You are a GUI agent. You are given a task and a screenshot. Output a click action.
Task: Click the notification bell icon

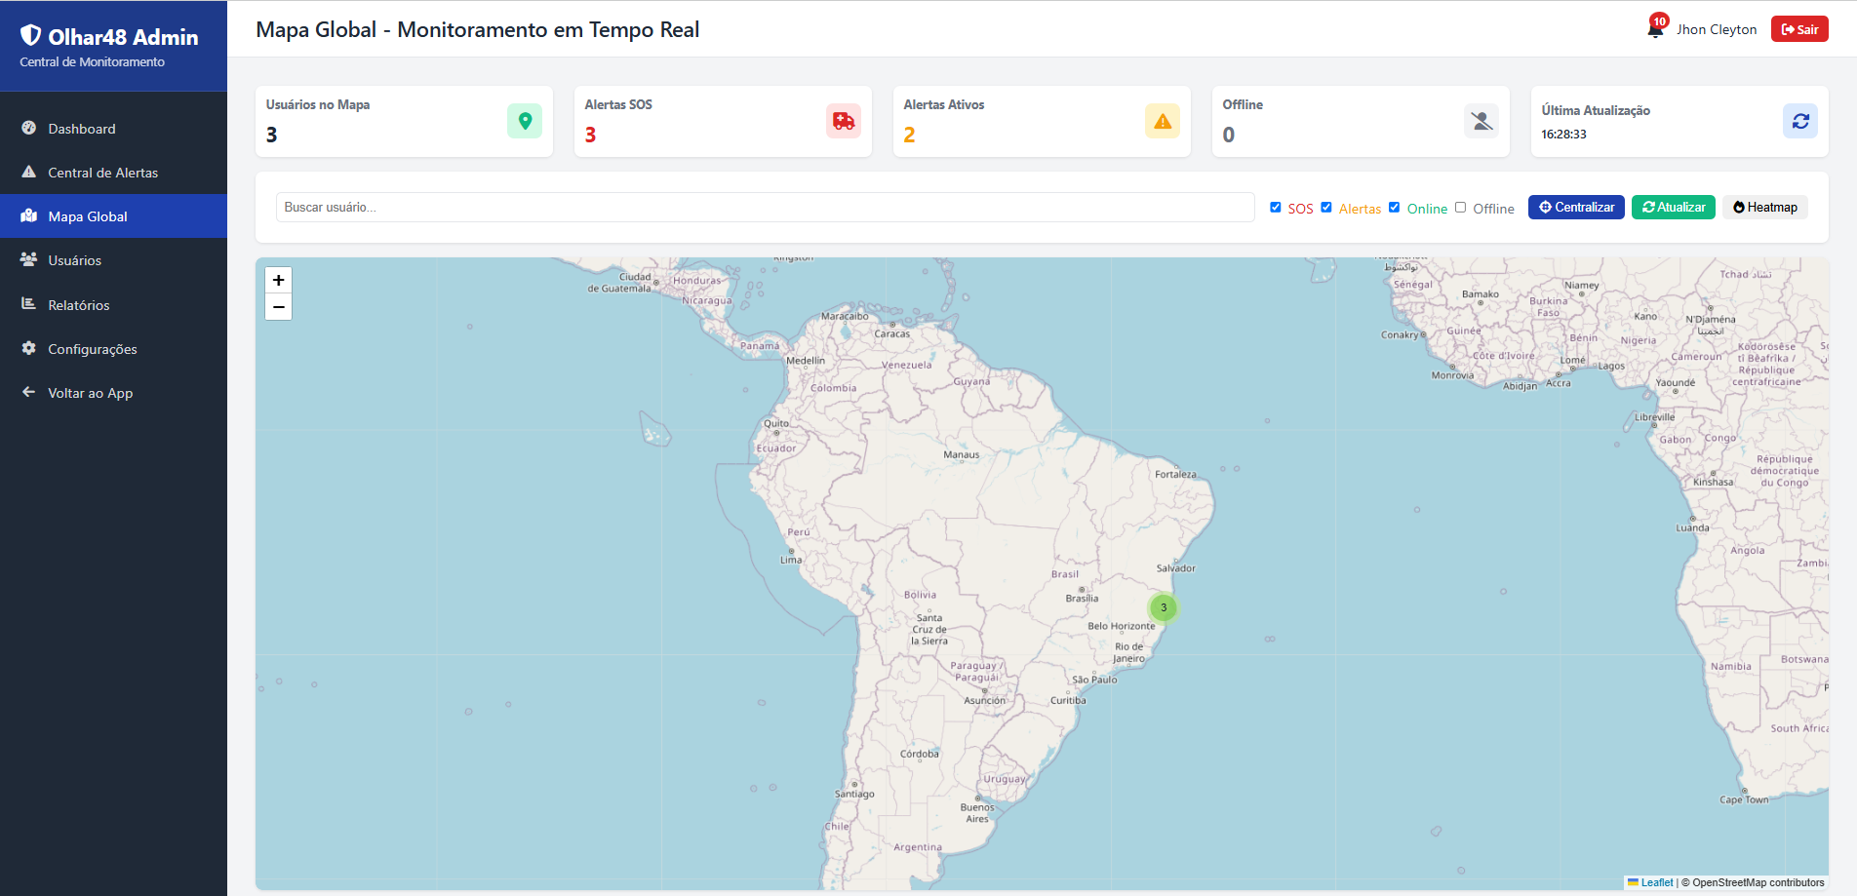click(x=1655, y=29)
